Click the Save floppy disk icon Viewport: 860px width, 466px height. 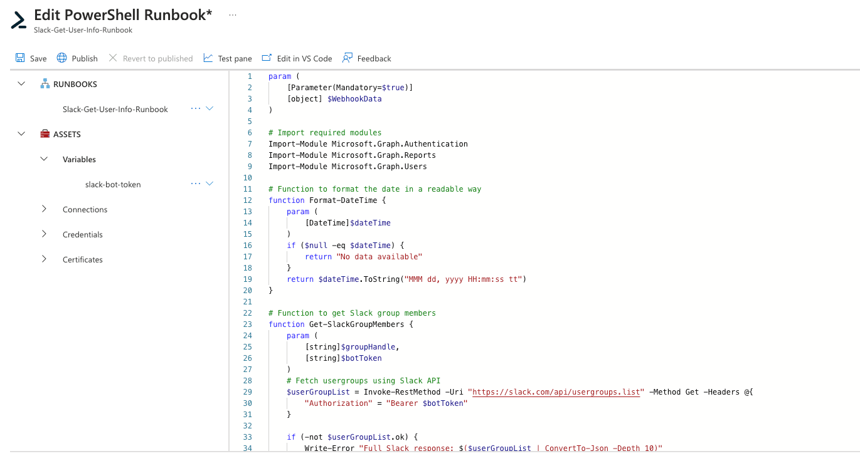click(20, 58)
